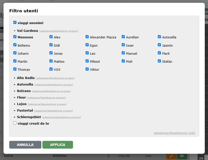Deselect the VGX checkbox
208x160 pixels.
tap(51, 69)
